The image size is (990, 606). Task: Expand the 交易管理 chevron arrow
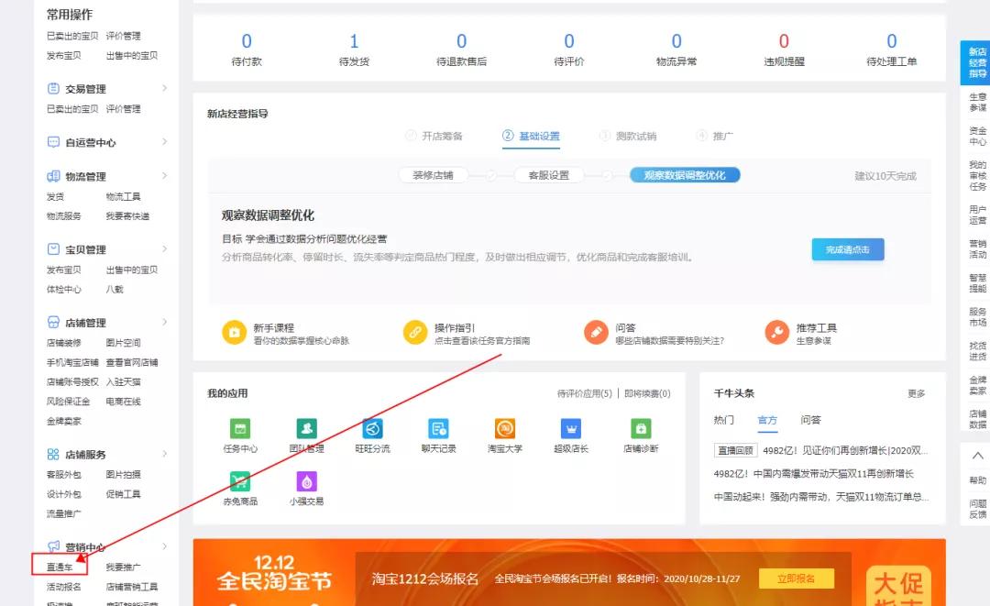tap(164, 88)
